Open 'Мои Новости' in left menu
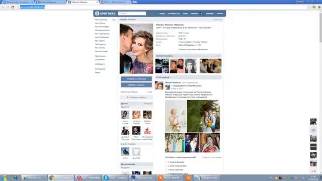Image resolution: width=322 pixels, height=181 pixels. [100, 44]
